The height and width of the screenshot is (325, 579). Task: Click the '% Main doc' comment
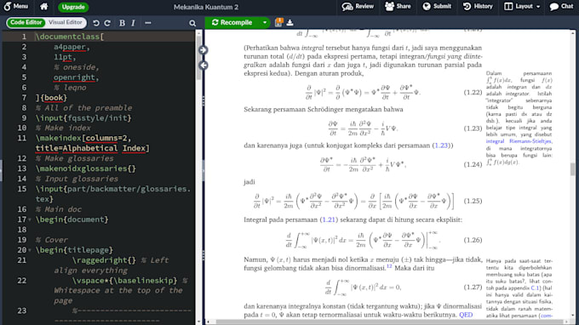click(59, 209)
